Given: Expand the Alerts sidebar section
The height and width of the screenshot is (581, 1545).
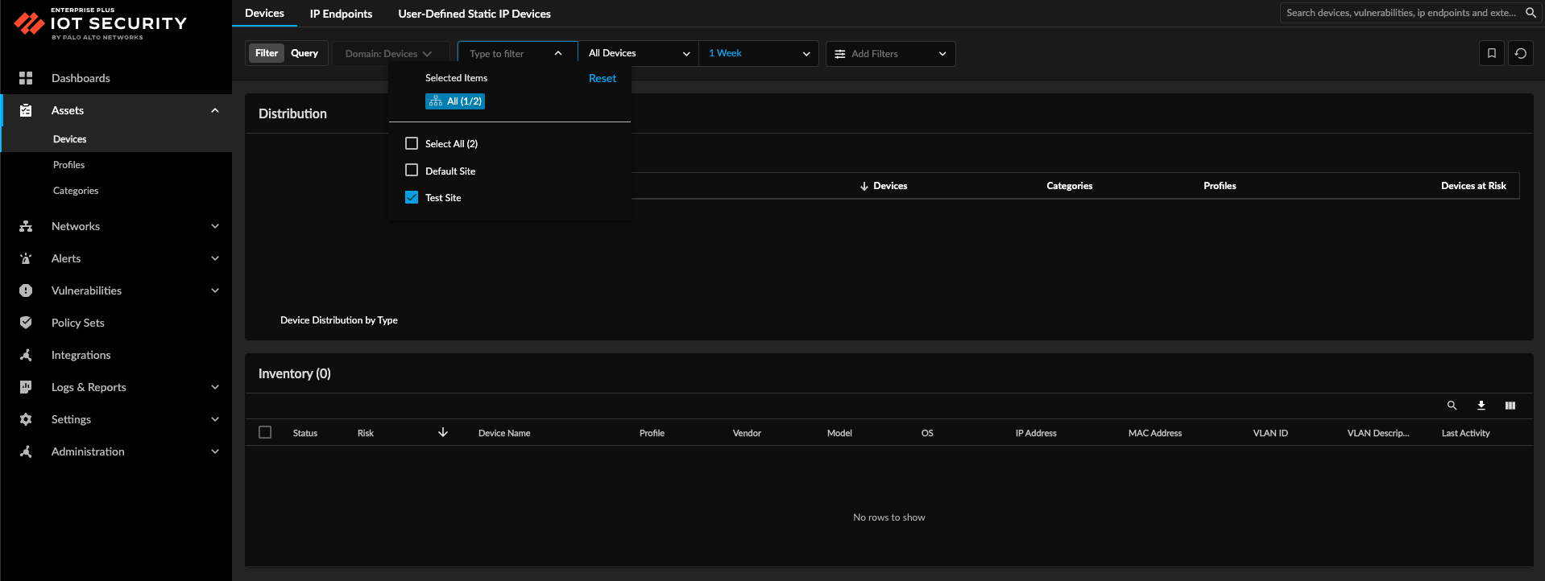Looking at the screenshot, I should pyautogui.click(x=215, y=258).
